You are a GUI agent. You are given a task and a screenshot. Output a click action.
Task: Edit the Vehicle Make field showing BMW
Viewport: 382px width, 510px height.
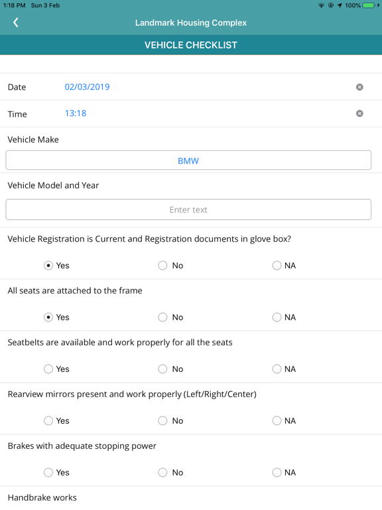click(x=188, y=160)
